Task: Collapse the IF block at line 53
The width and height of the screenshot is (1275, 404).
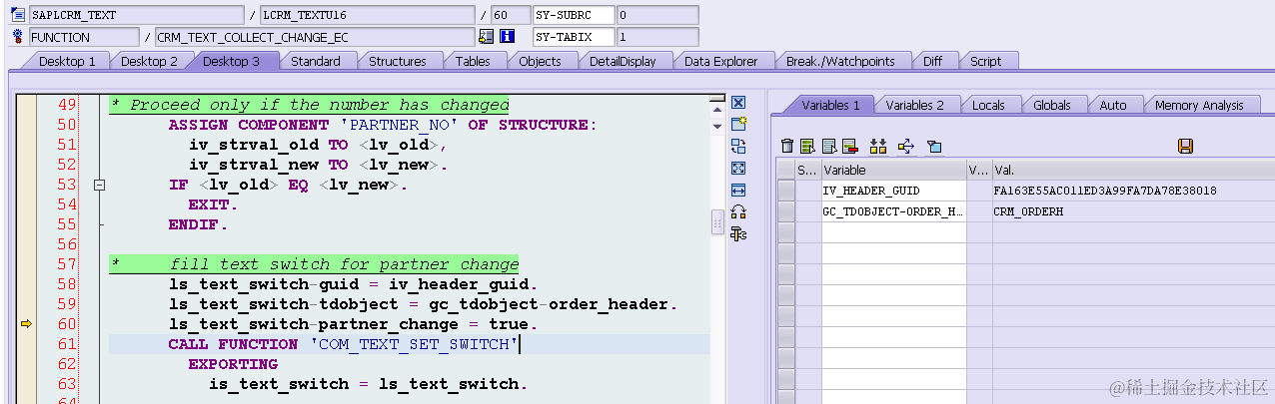Action: pyautogui.click(x=99, y=185)
